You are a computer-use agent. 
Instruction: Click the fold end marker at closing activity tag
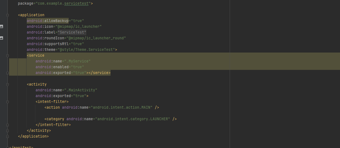[7, 130]
